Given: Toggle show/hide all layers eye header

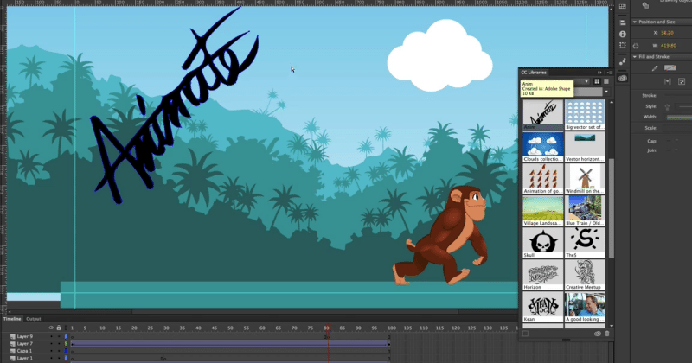Looking at the screenshot, I should click(x=51, y=328).
